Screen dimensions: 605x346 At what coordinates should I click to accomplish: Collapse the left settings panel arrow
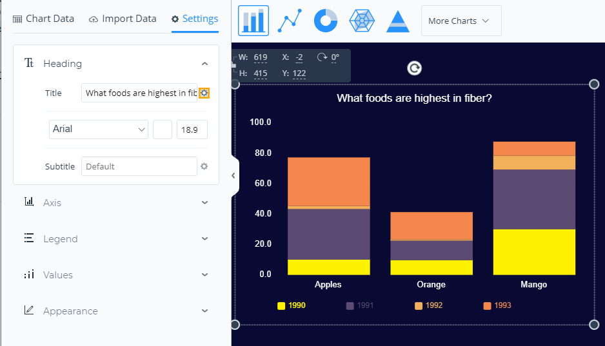[x=233, y=175]
